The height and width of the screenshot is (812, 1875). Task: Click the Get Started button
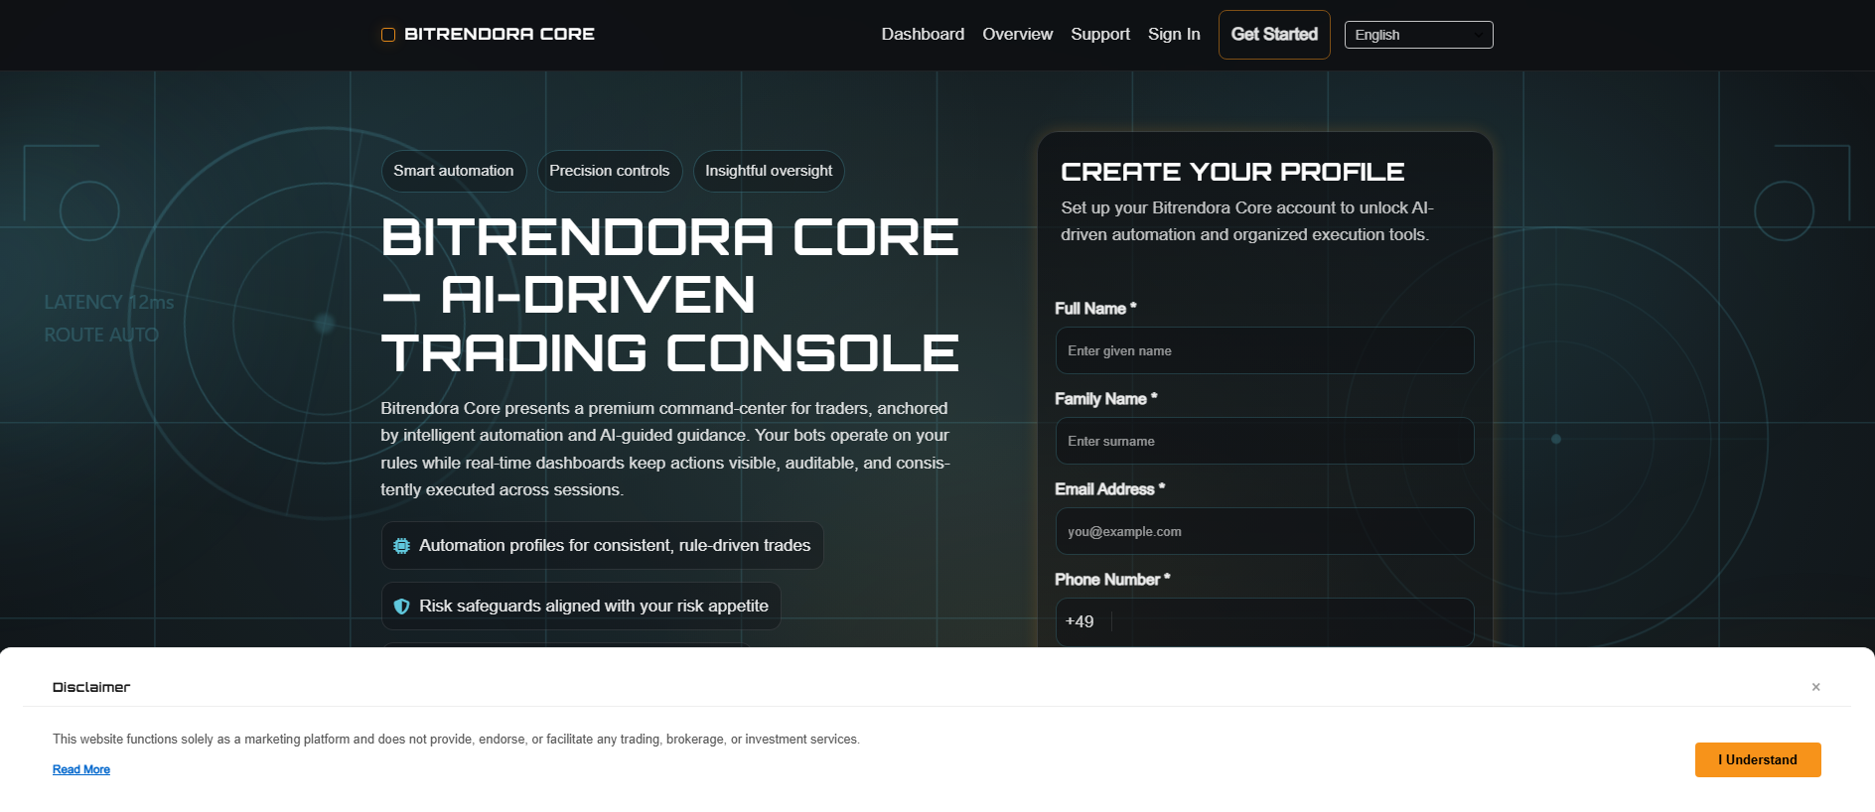(x=1274, y=35)
